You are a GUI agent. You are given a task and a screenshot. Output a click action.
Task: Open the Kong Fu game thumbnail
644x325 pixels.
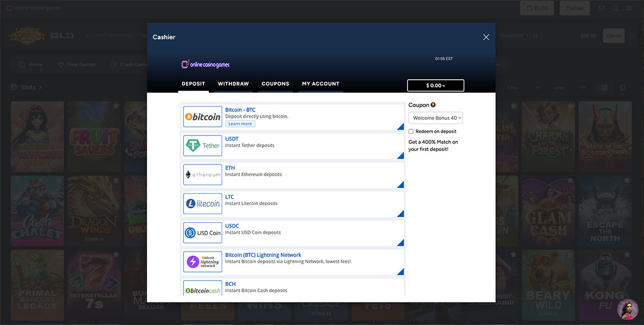(605, 285)
